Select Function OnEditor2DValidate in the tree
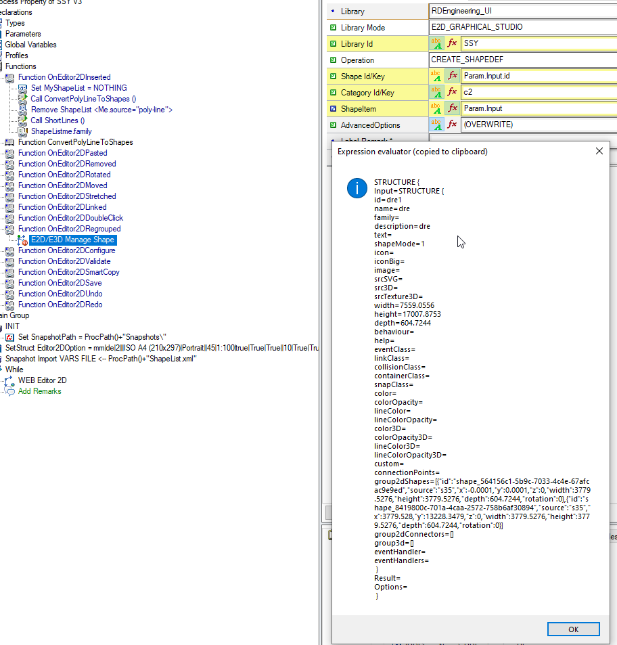This screenshot has height=645, width=617. [x=64, y=261]
